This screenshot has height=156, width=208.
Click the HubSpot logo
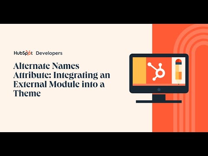coord(23,53)
